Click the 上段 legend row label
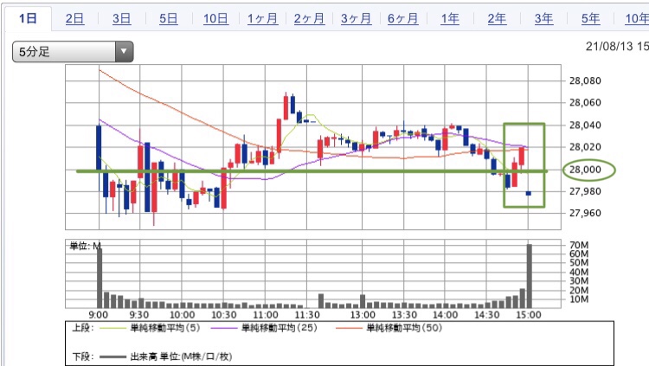The width and height of the screenshot is (649, 366). pyautogui.click(x=83, y=328)
